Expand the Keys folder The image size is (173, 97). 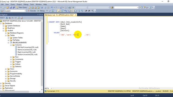pyautogui.click(x=11, y=57)
